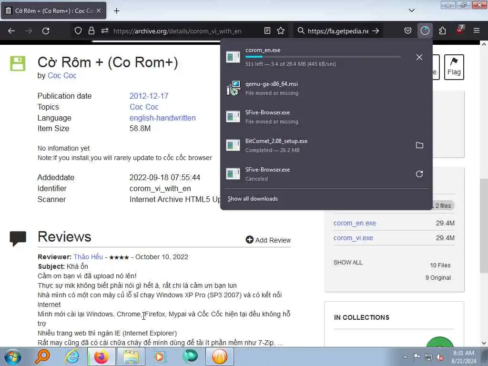Click the archive.org address bar URL

[177, 31]
